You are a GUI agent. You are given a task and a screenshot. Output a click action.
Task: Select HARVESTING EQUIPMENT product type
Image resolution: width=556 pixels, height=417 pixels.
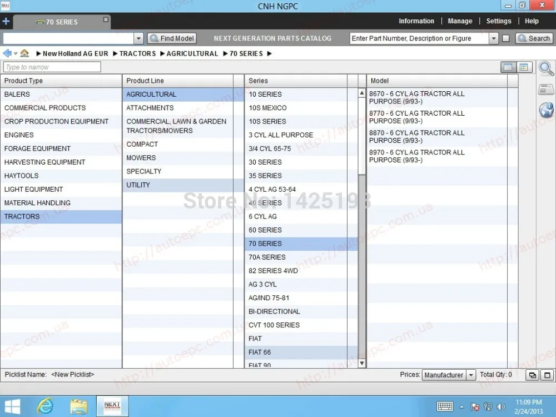tap(61, 162)
